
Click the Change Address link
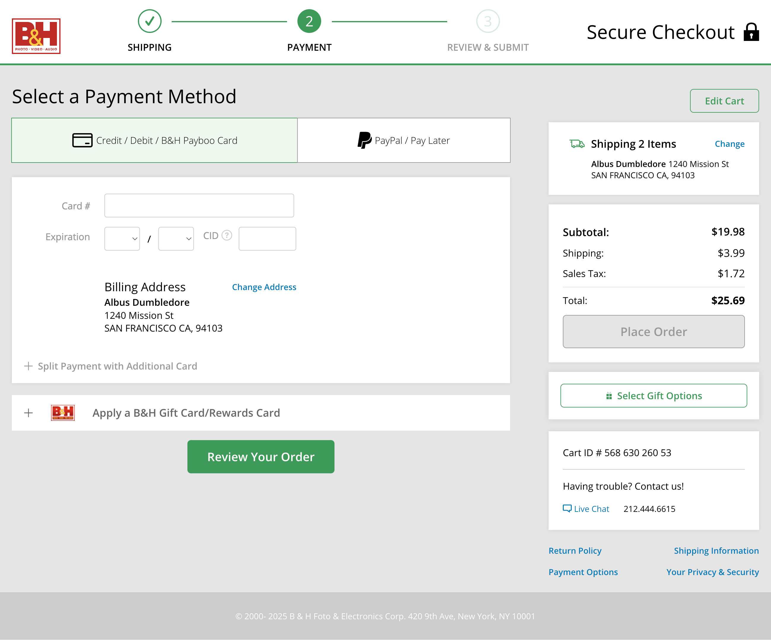coord(264,287)
